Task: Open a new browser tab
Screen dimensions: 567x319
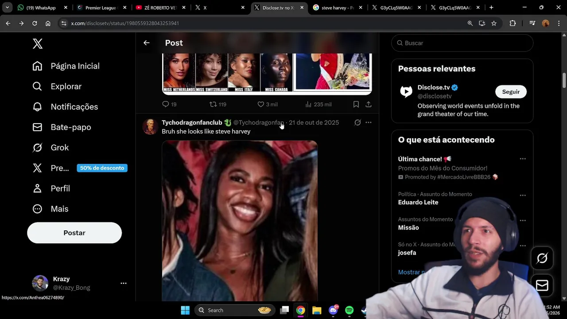Action: 491,8
